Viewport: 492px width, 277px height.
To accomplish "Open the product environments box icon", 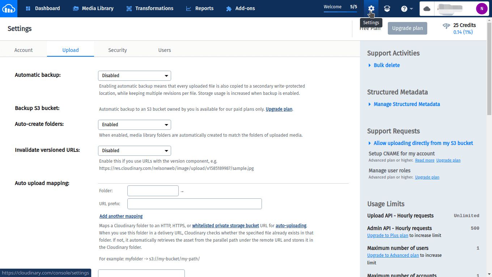I will pyautogui.click(x=387, y=8).
